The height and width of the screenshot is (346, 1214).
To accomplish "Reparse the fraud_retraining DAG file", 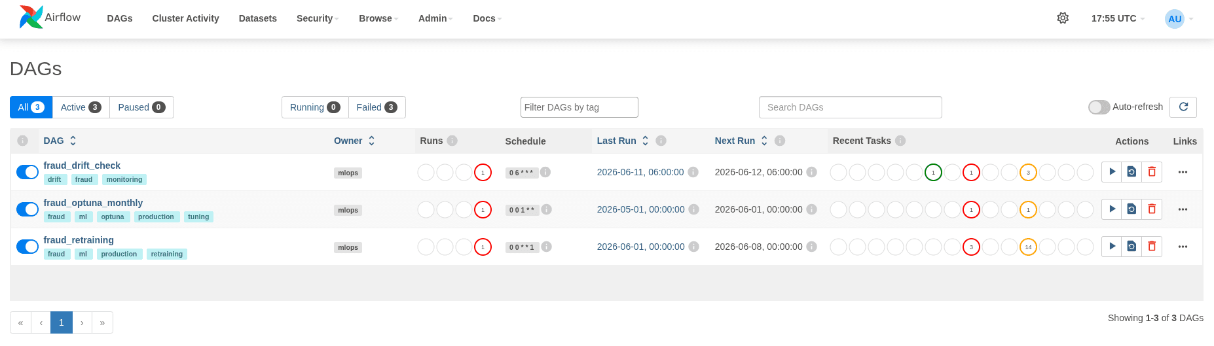I will pyautogui.click(x=1131, y=247).
